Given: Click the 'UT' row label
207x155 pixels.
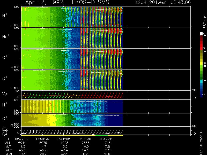Looking at the screenshot, I should [x=7, y=139].
